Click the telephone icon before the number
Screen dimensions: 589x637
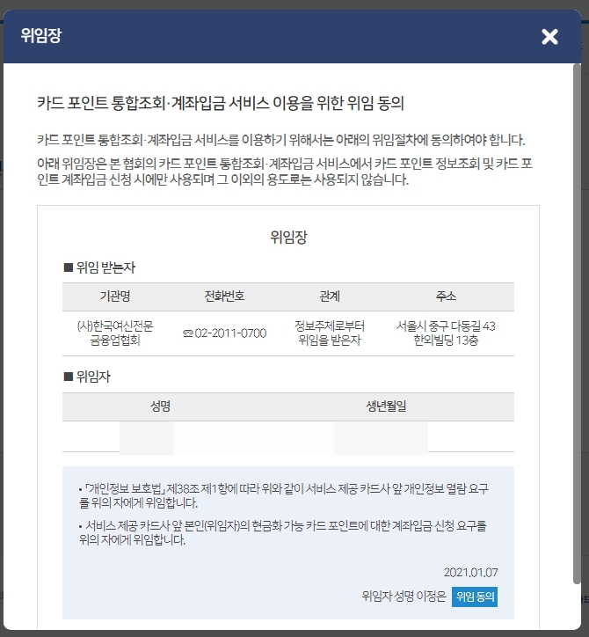coord(187,333)
